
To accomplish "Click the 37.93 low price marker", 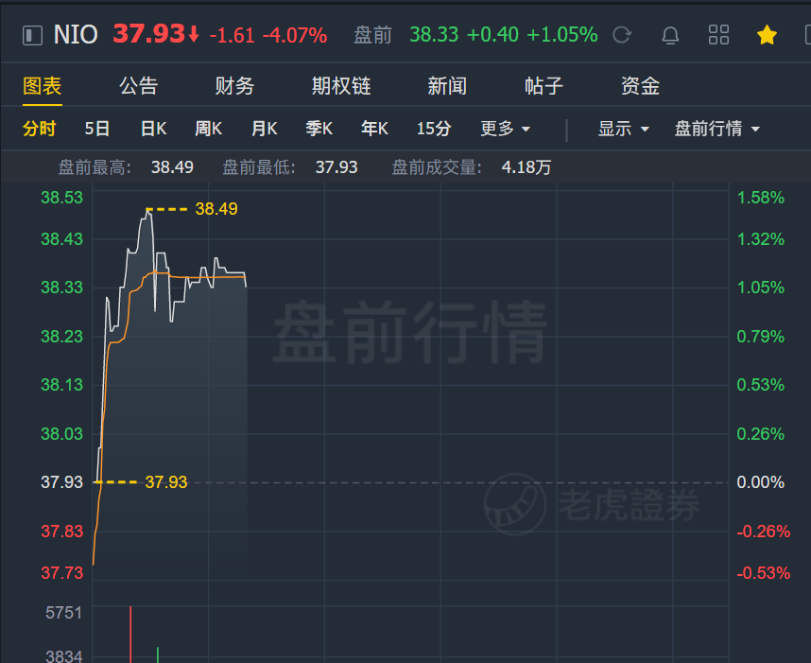I will [166, 482].
